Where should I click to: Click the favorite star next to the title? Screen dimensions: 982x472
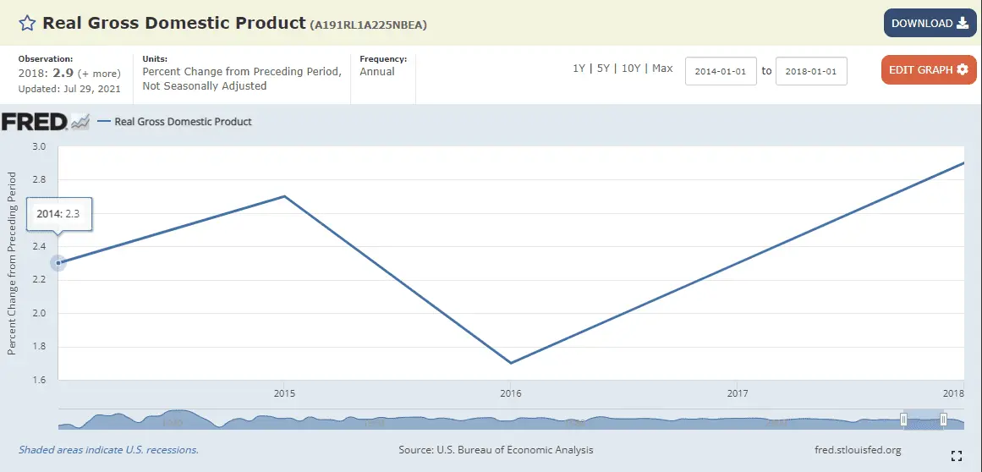point(27,23)
